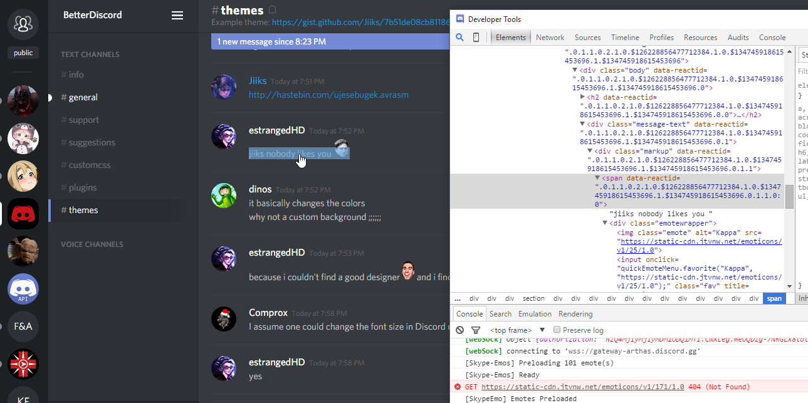Click username estrangedHD at 7:52 PM
The image size is (808, 403).
(276, 130)
